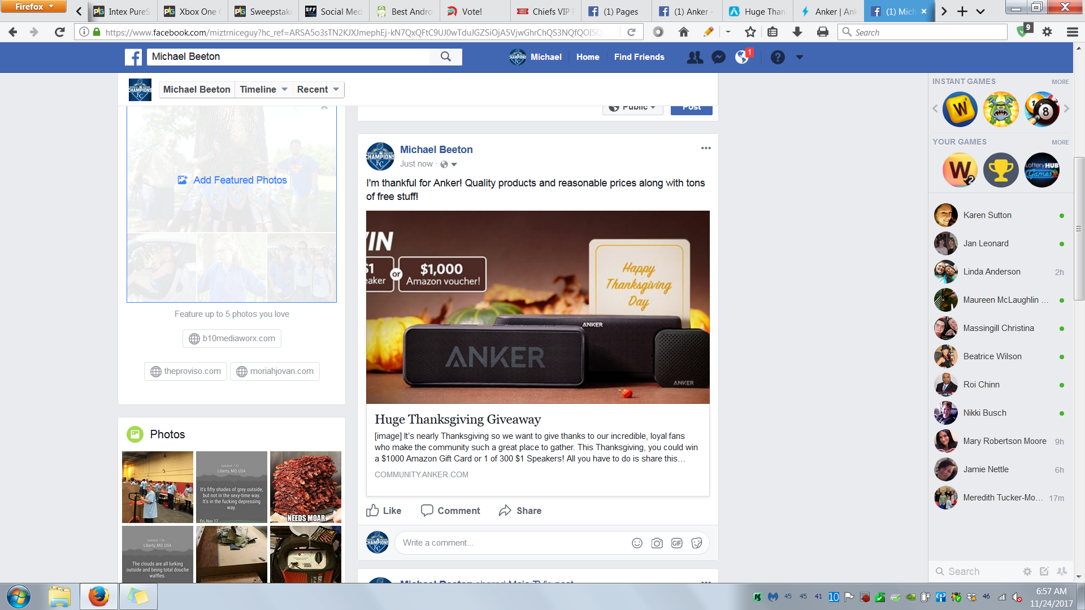Open Firefox from the Windows taskbar
The height and width of the screenshot is (610, 1085).
point(98,596)
